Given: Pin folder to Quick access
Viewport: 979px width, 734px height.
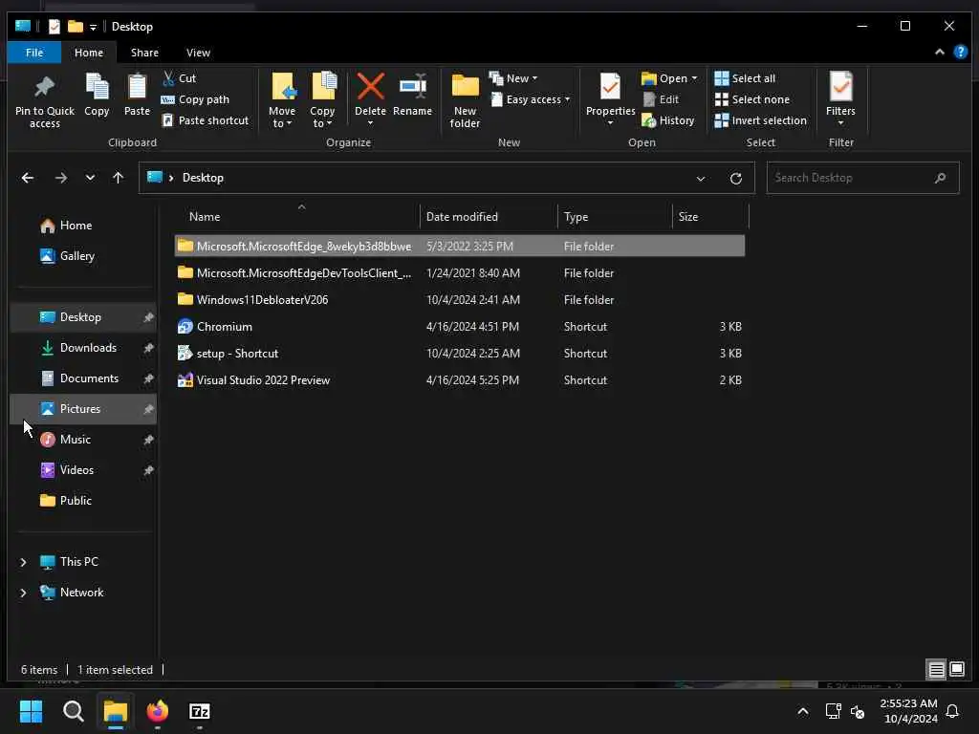Looking at the screenshot, I should (44, 101).
